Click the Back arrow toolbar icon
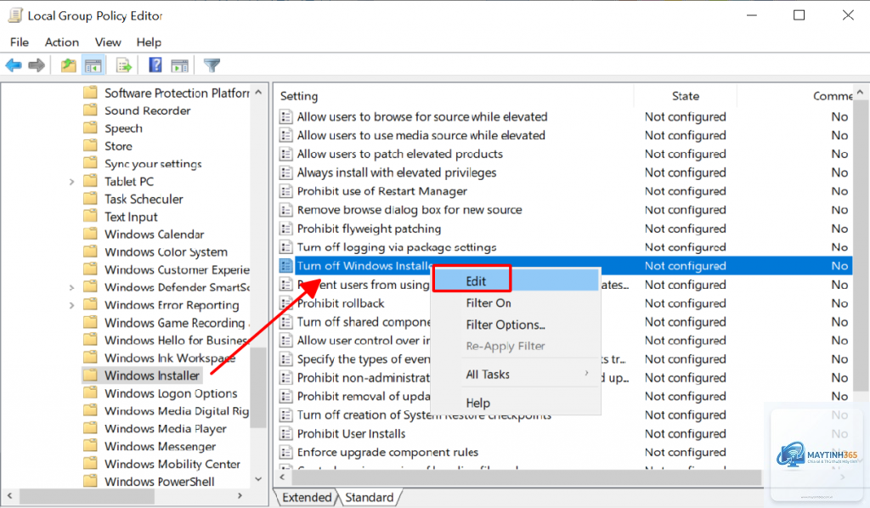Viewport: 870px width, 508px height. [x=14, y=65]
